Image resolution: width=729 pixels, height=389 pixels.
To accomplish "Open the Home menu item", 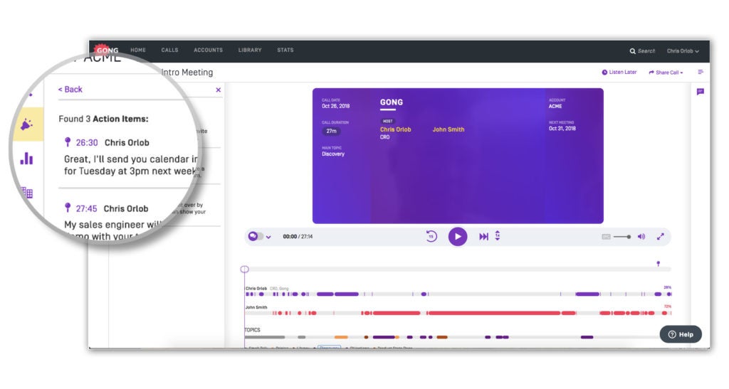I will click(138, 50).
